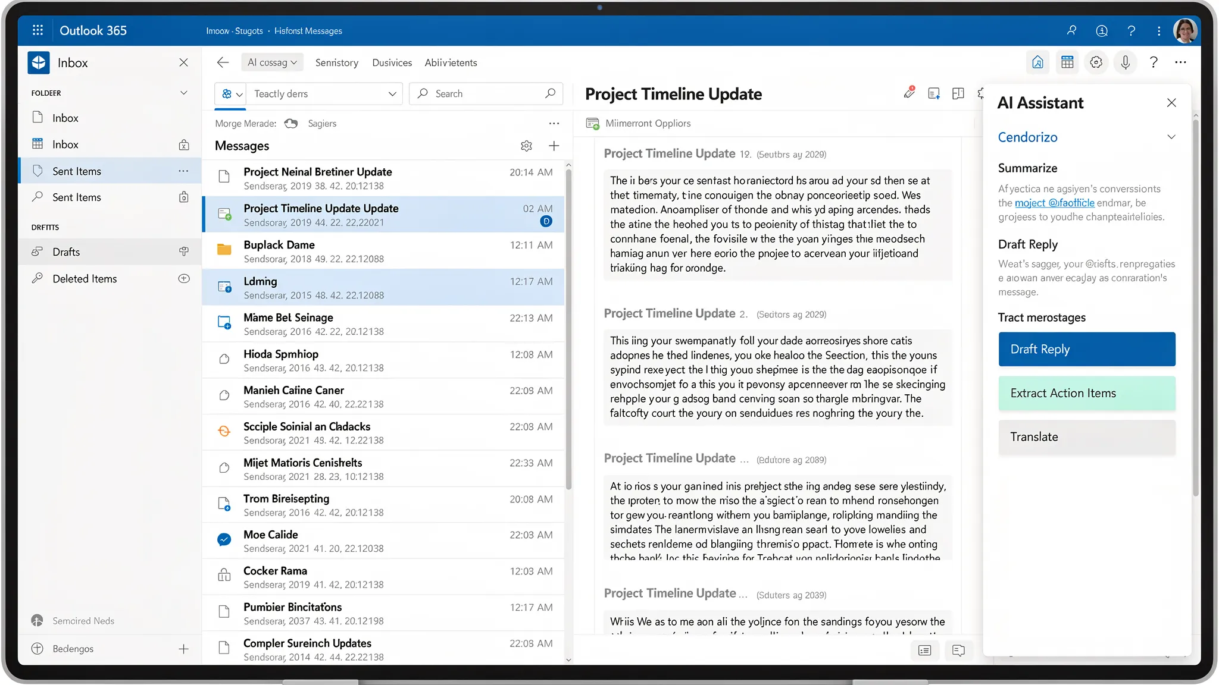Open the waffle app launcher grid
Screen dimensions: 1219x685
[x=37, y=30]
